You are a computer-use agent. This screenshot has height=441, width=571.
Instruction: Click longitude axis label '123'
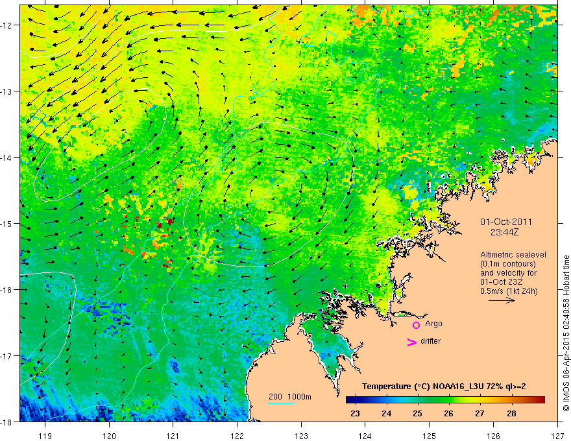point(301,436)
